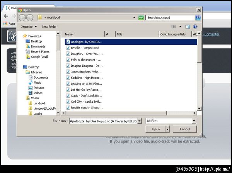
Task: Click the .android folder icon
Action: coord(30,103)
